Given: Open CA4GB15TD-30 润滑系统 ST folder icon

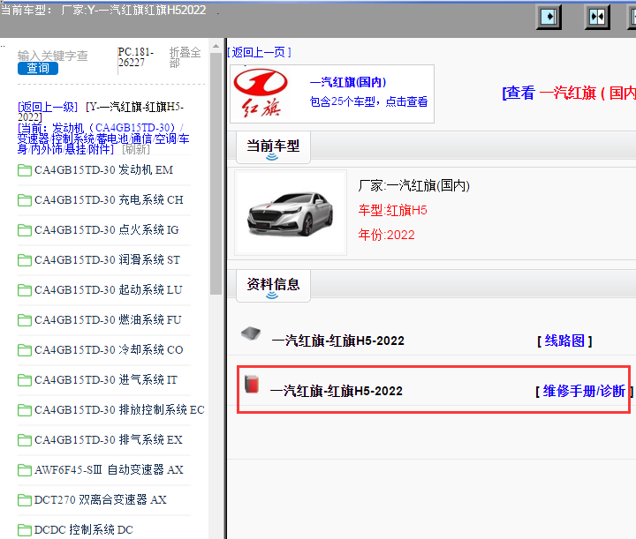Looking at the screenshot, I should [25, 260].
